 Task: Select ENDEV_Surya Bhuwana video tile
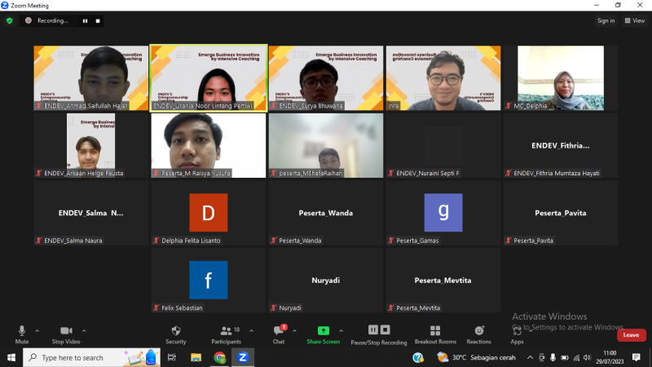click(x=326, y=77)
